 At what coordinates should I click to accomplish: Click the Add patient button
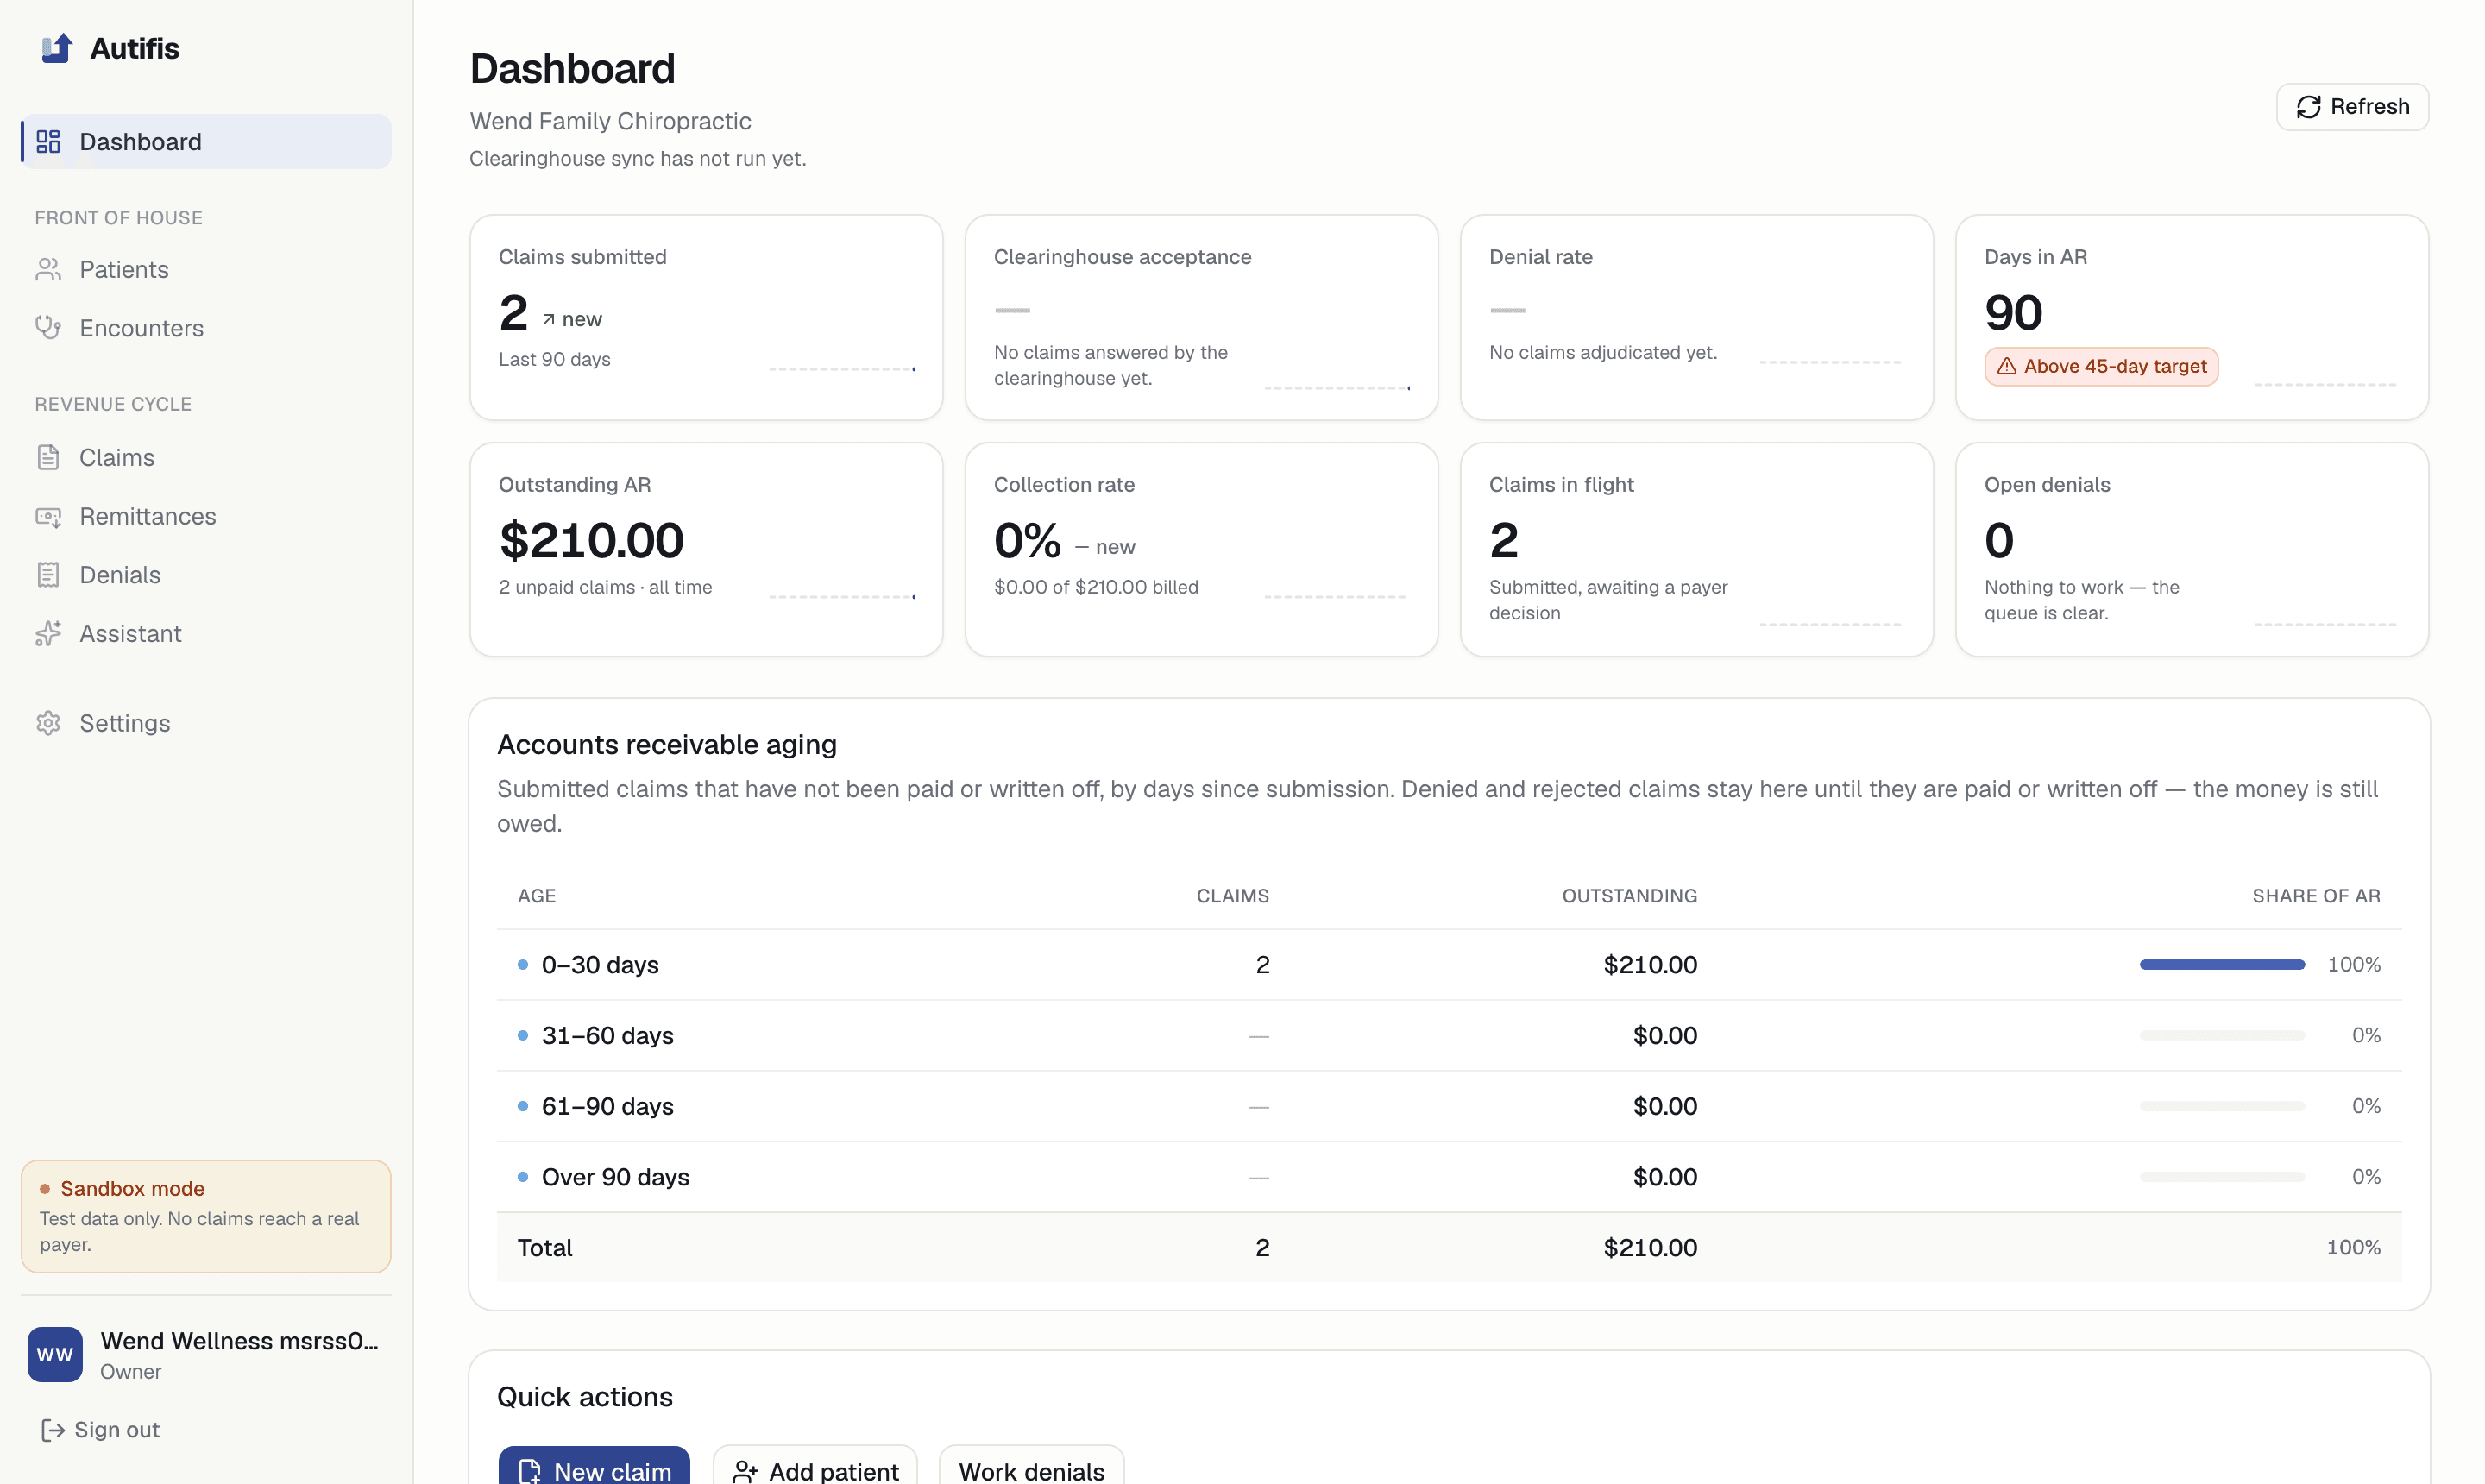pos(814,1466)
